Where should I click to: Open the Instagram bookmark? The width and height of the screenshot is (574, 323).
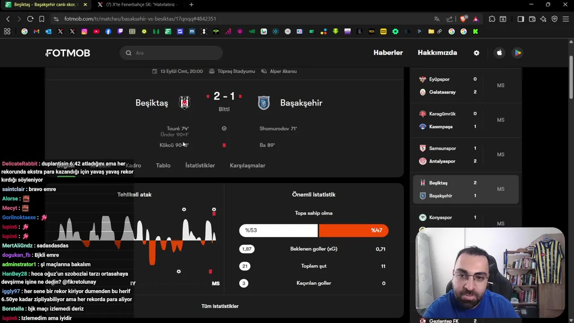tap(84, 31)
